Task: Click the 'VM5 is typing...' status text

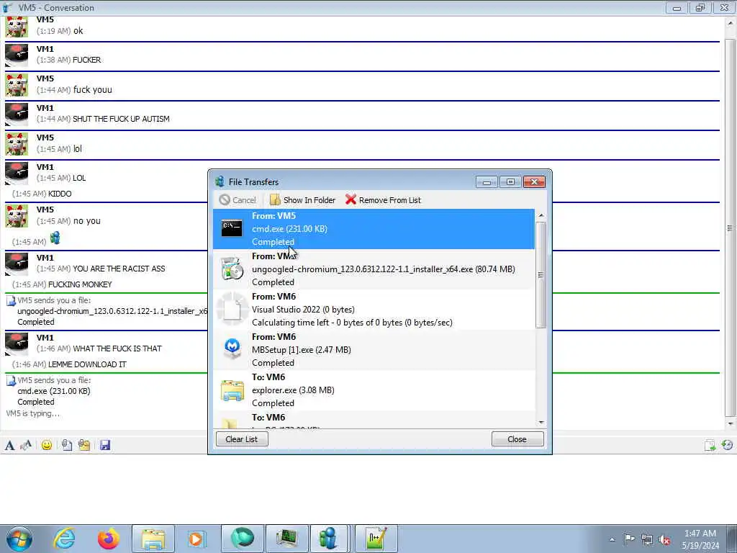Action: [x=33, y=414]
